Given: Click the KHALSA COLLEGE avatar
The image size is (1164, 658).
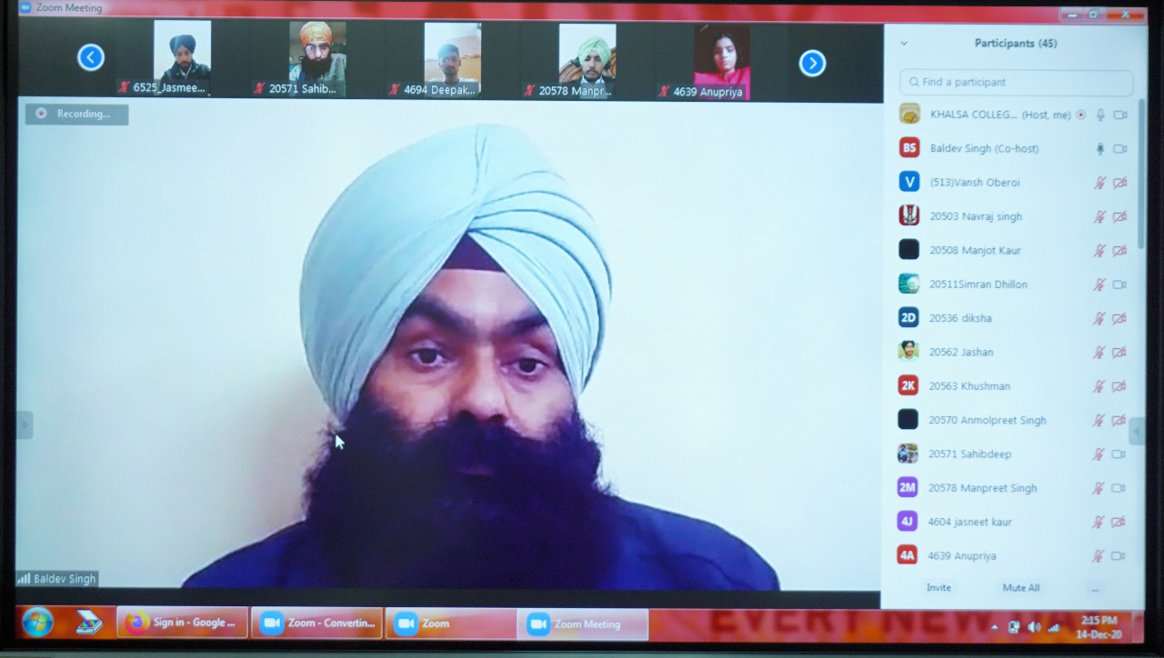Looking at the screenshot, I should [909, 114].
